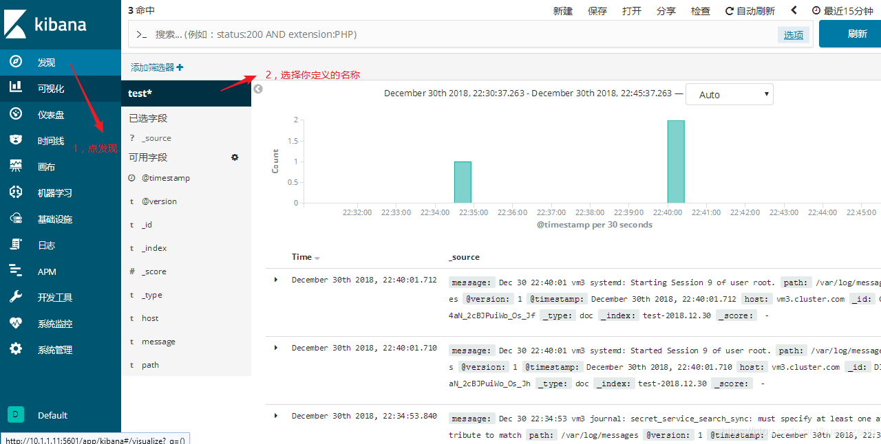881x444 pixels.
Task: Expand the 22:34:53.840 log row
Action: pyautogui.click(x=276, y=416)
